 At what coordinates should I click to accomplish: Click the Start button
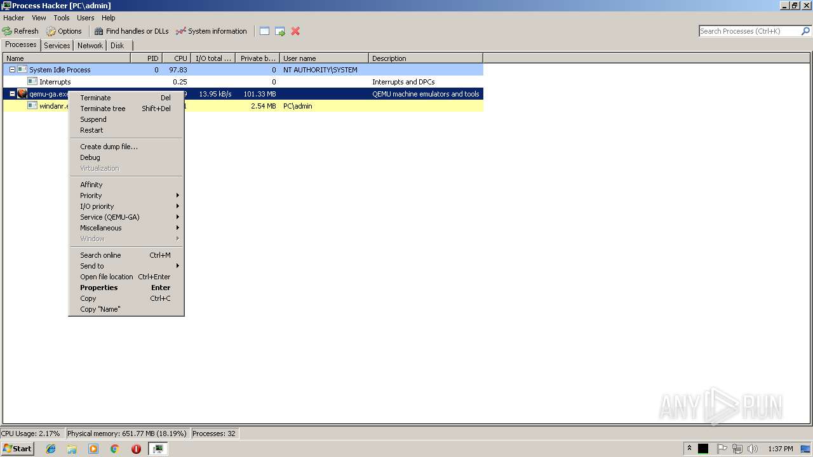coord(17,449)
